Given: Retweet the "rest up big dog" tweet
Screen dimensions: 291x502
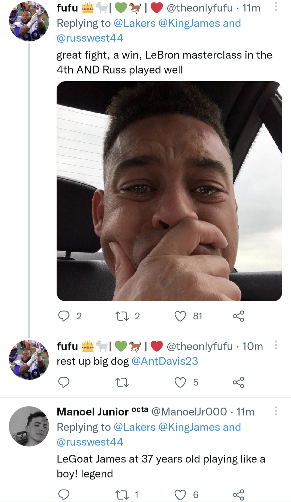Looking at the screenshot, I should [x=122, y=382].
